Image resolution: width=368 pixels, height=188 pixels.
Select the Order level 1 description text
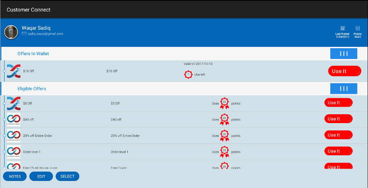[120, 152]
